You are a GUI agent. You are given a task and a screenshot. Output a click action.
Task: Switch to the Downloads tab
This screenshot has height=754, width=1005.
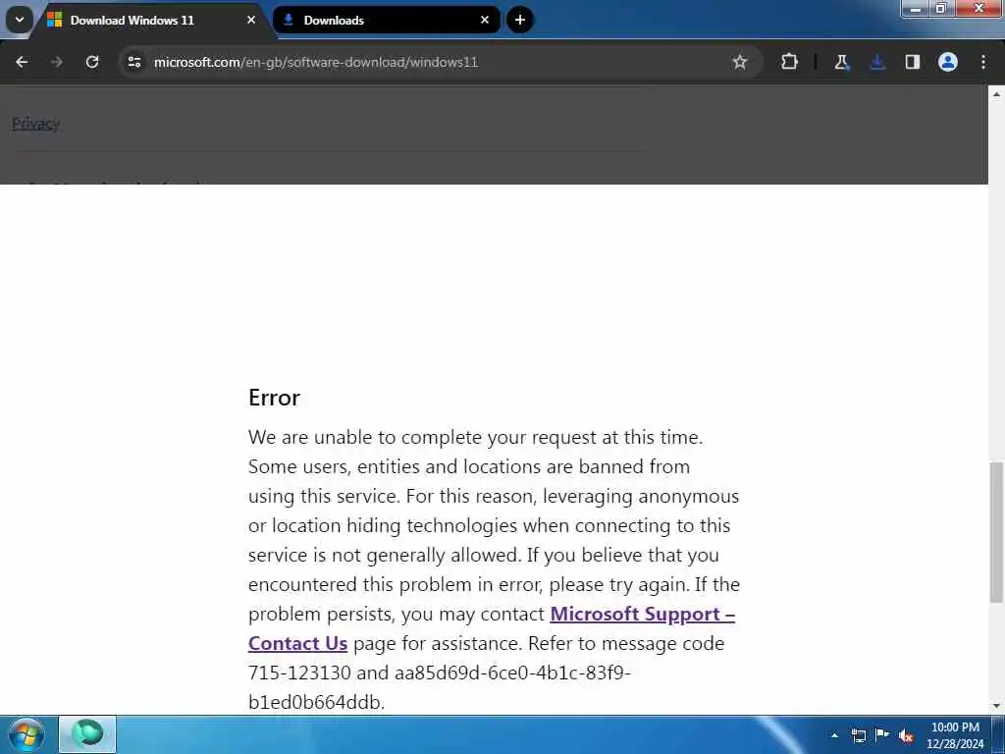386,20
